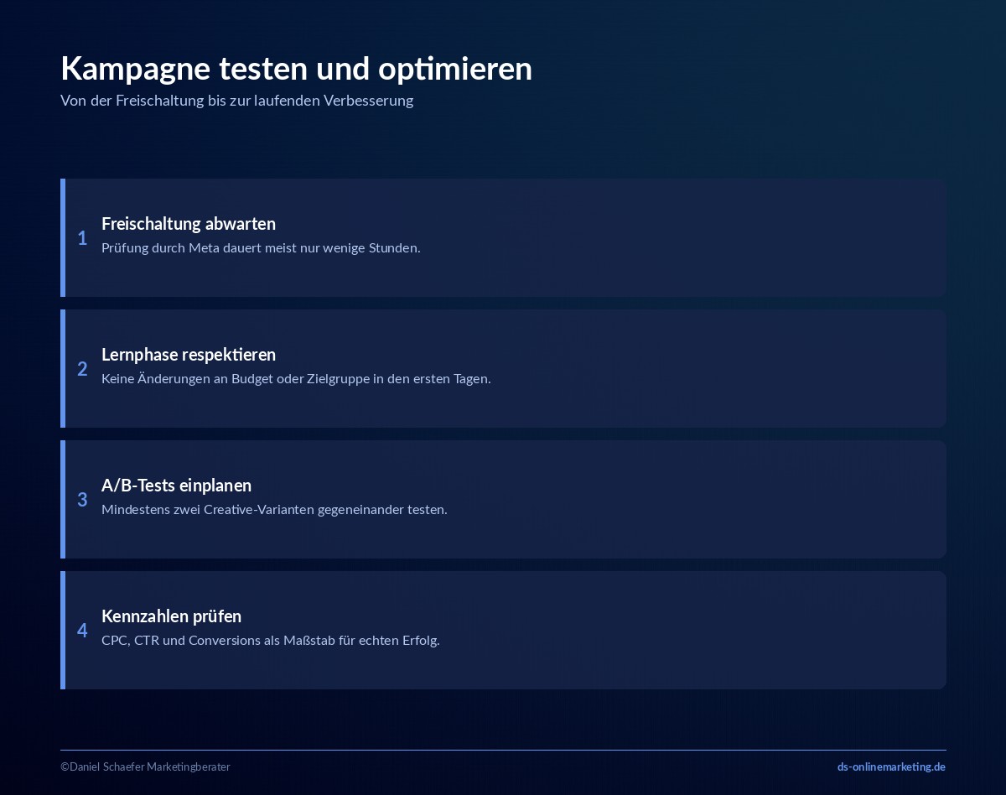Click the step number 3 beside A/B-Tests einplanen
This screenshot has height=795, width=1006.
(x=82, y=500)
